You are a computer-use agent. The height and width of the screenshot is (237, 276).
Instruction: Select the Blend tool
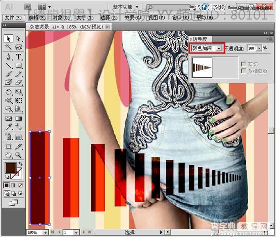(18, 126)
